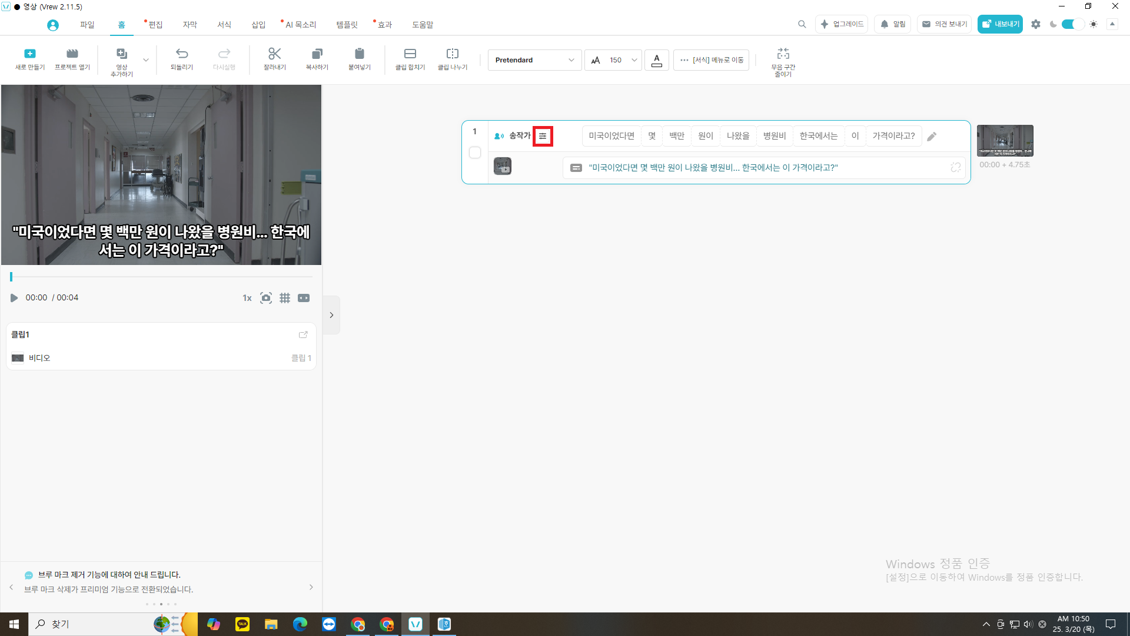Click the 내보내기 export button
Viewport: 1130px width, 636px height.
click(1000, 24)
